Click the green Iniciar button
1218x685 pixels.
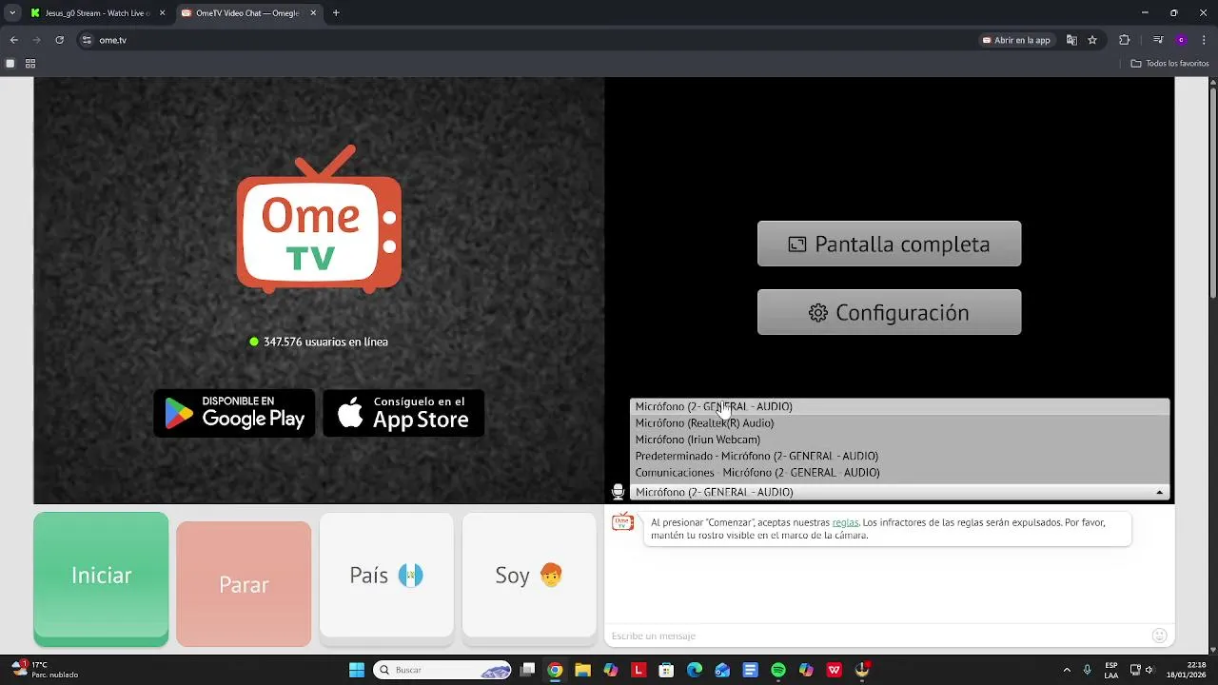point(101,578)
